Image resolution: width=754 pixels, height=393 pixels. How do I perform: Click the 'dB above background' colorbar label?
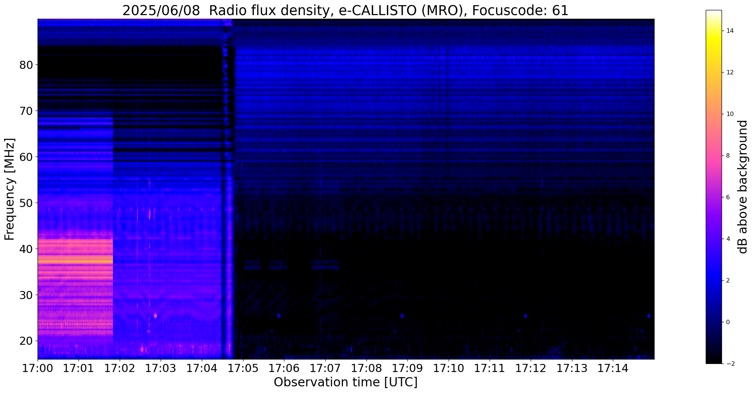[x=743, y=187]
